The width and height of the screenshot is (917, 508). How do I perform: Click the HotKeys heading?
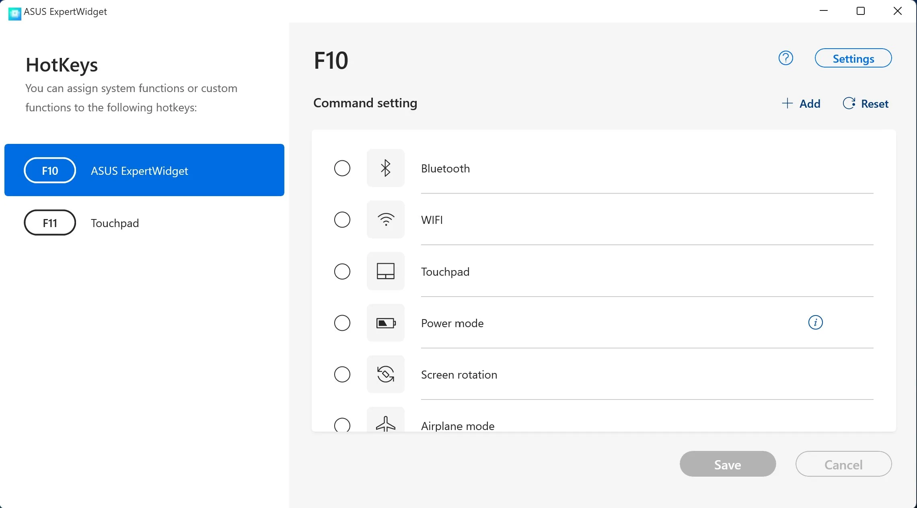click(x=62, y=65)
